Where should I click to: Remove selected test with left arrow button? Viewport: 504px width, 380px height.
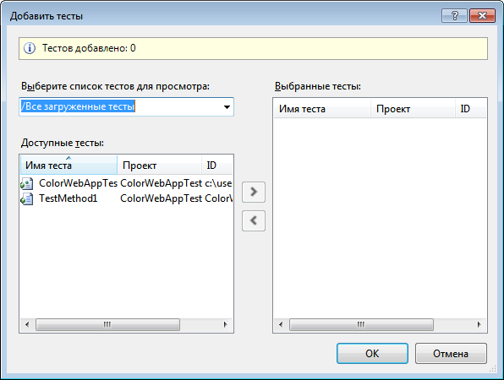254,220
